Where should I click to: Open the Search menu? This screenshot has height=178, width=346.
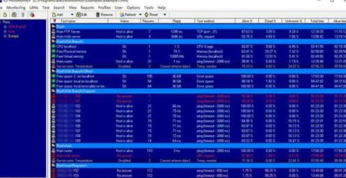59,7
